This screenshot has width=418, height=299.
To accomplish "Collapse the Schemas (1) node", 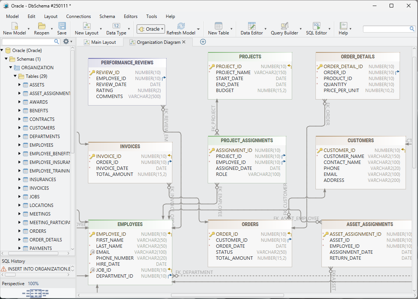I will pos(6,59).
